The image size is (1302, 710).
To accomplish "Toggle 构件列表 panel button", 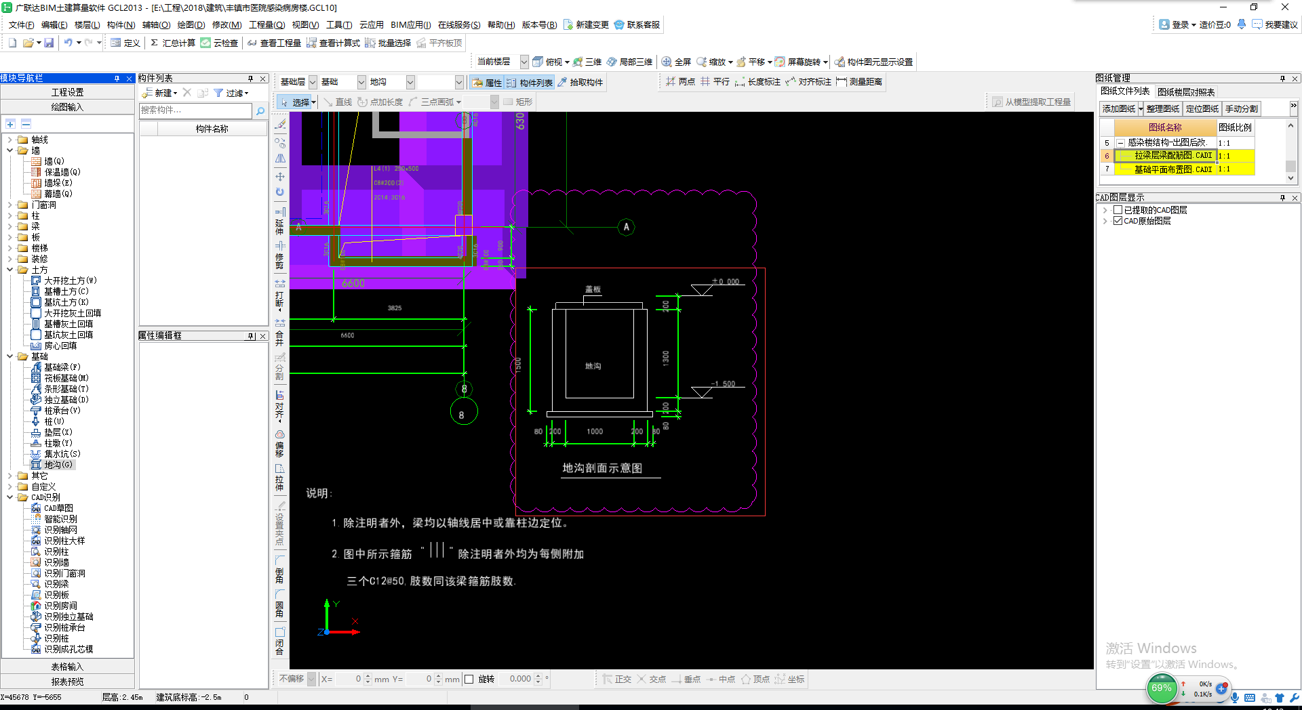I will [x=530, y=83].
